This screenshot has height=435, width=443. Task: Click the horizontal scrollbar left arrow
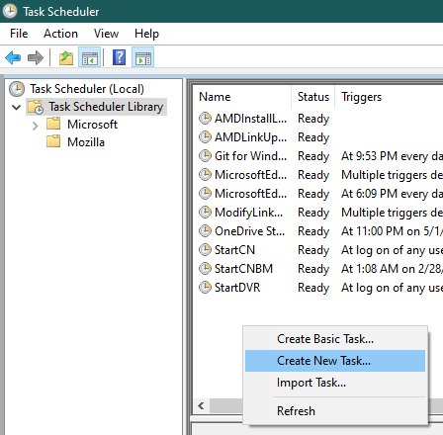pyautogui.click(x=201, y=405)
